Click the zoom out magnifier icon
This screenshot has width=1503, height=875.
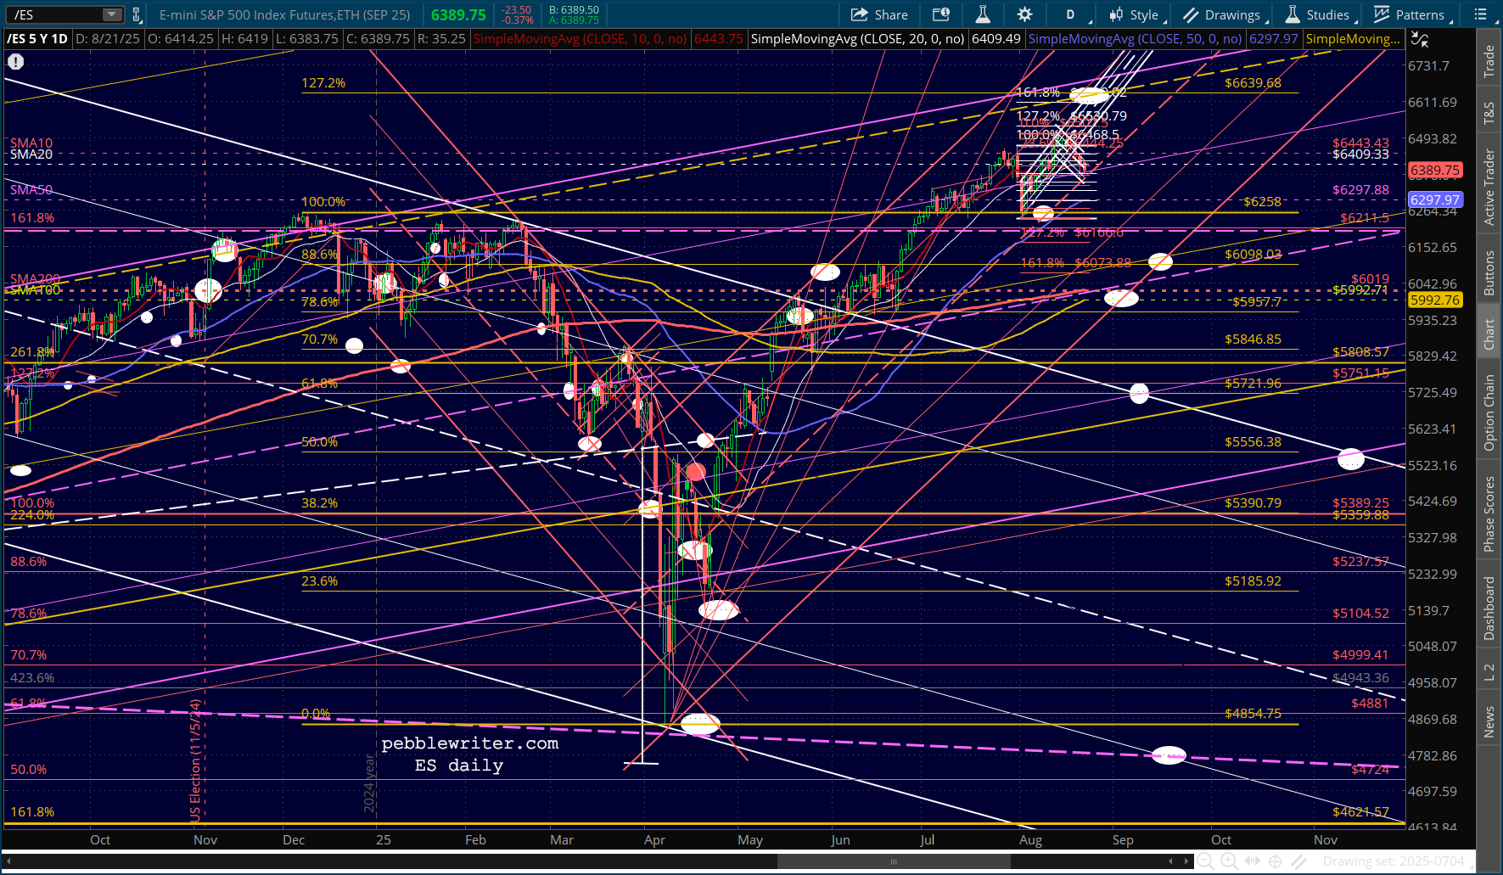click(x=1204, y=861)
